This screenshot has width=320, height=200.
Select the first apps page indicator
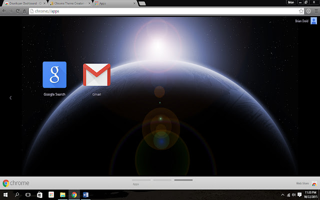140,180
